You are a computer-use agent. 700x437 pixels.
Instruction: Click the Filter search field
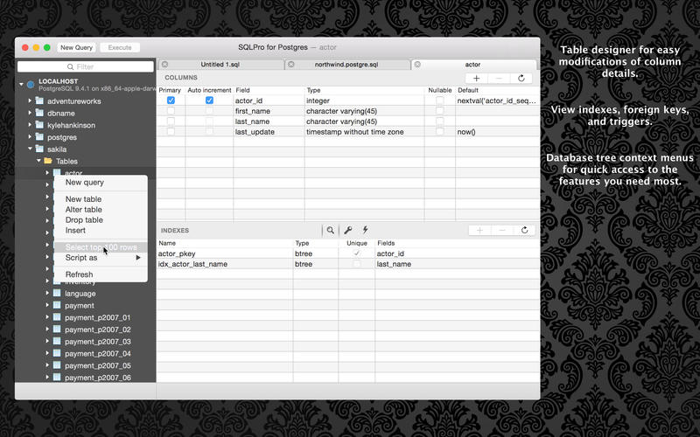(x=85, y=66)
